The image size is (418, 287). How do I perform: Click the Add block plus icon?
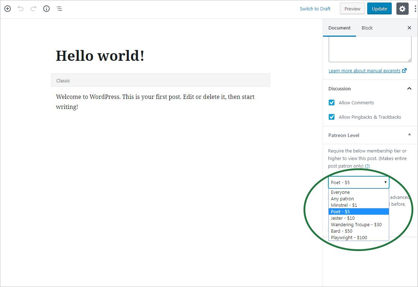(x=8, y=9)
